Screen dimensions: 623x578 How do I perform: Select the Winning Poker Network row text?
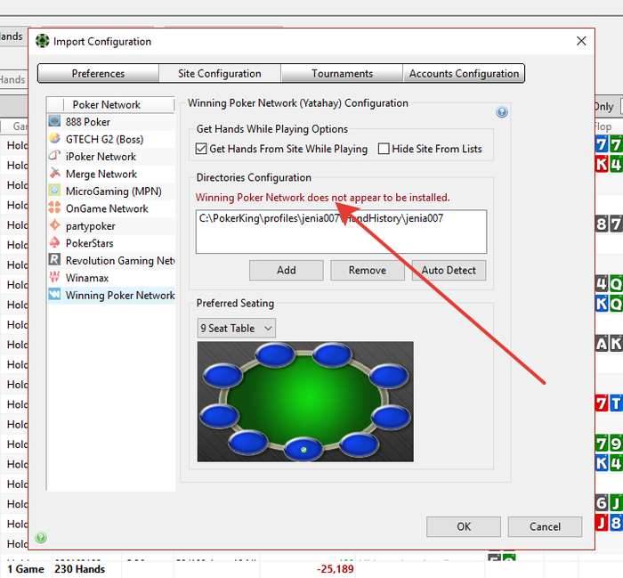(120, 296)
